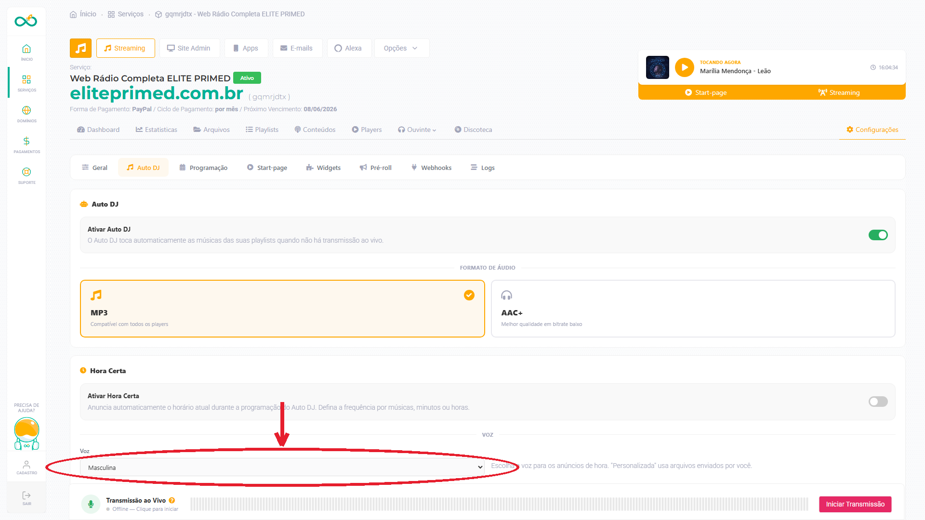Click Início breadcrumb link
Image resolution: width=925 pixels, height=520 pixels.
tap(88, 14)
